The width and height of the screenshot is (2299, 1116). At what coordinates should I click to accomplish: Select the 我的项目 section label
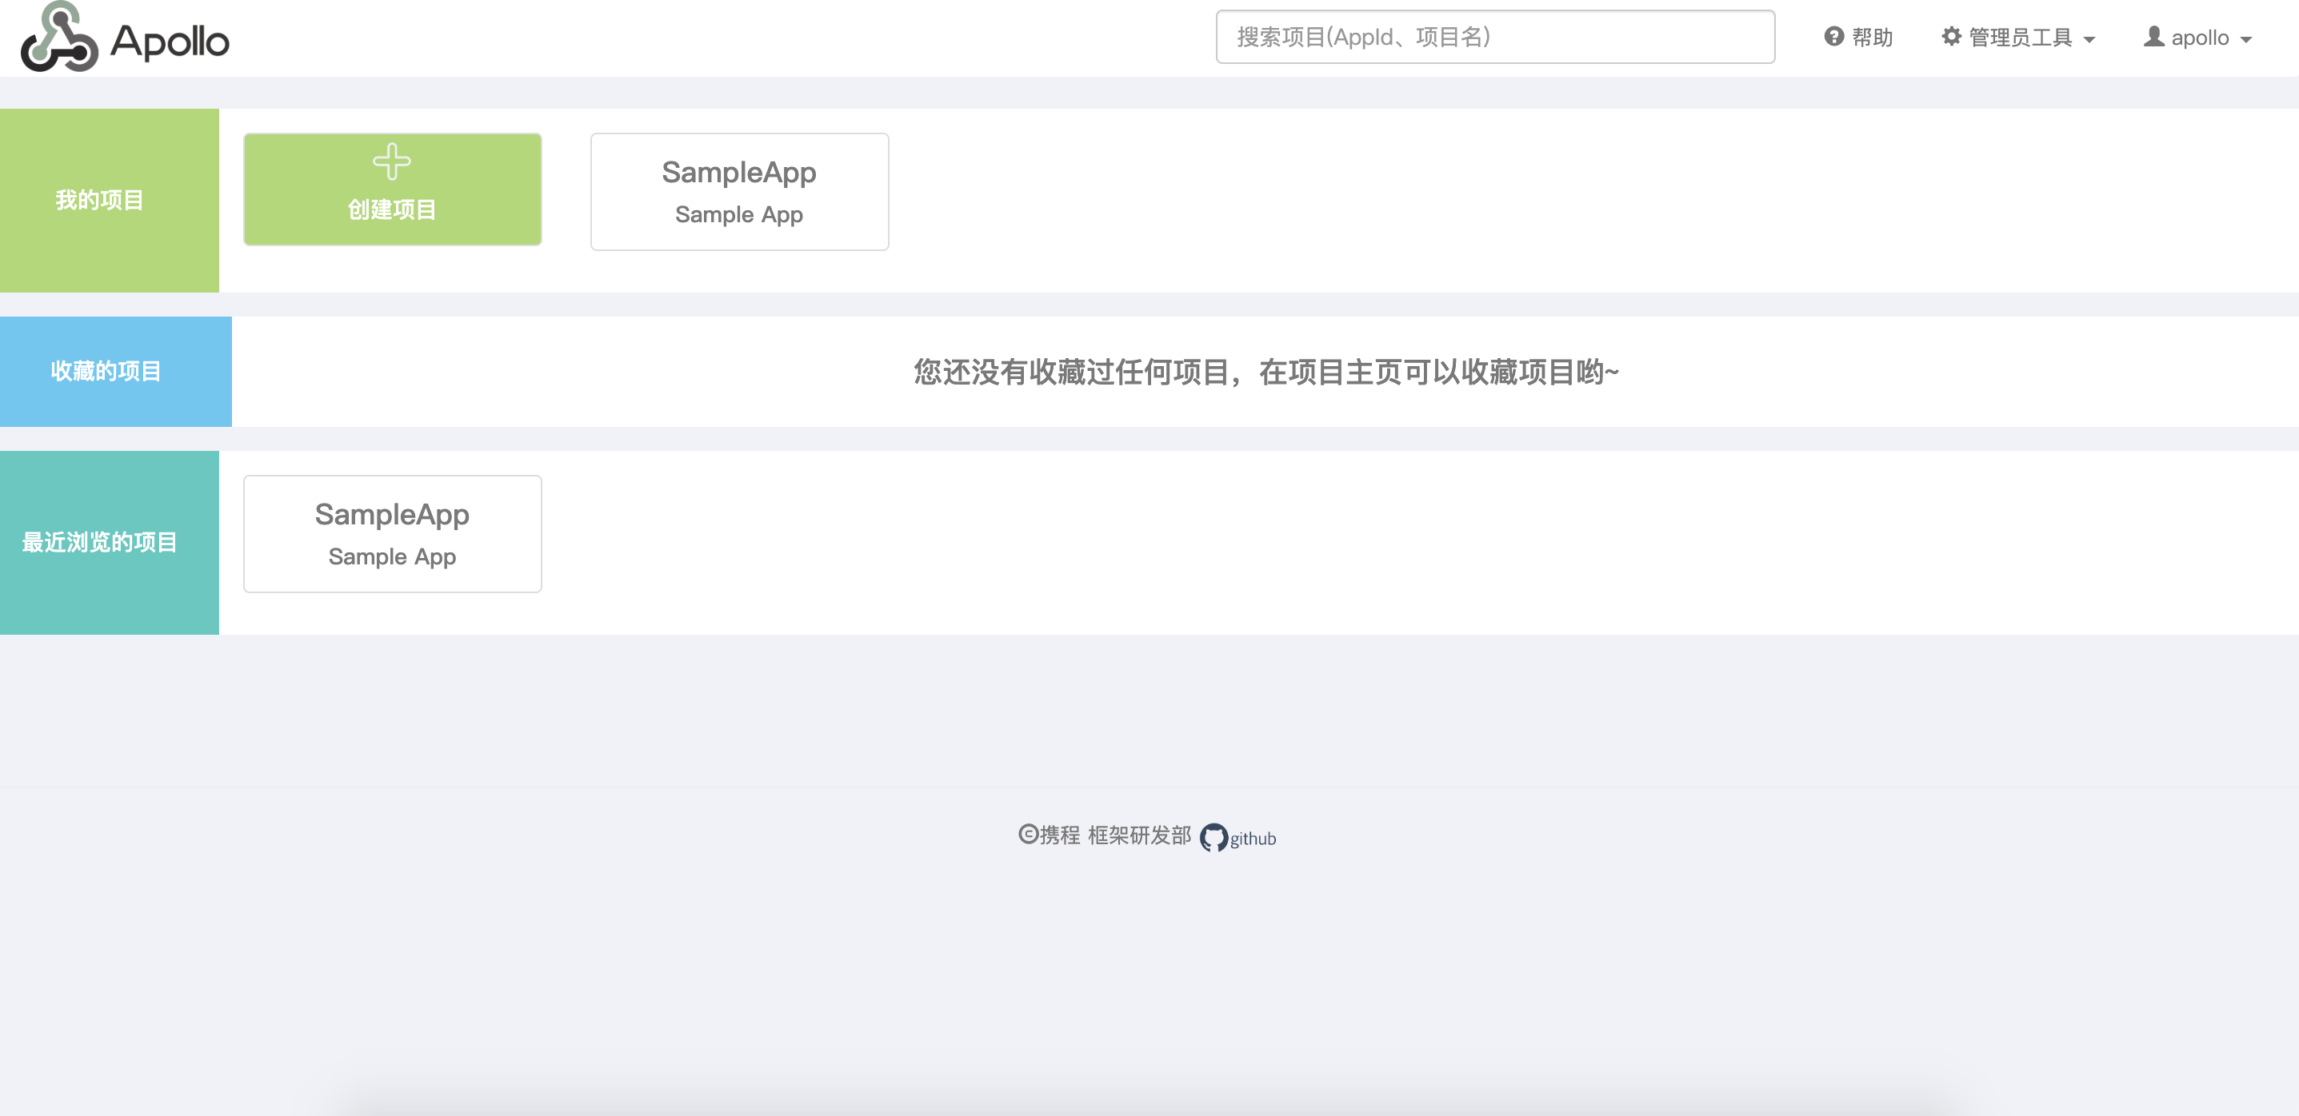pos(101,200)
